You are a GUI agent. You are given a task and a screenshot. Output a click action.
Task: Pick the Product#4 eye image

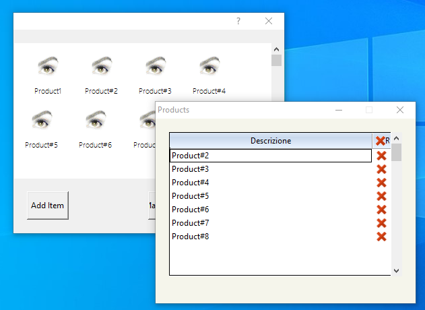coord(209,65)
